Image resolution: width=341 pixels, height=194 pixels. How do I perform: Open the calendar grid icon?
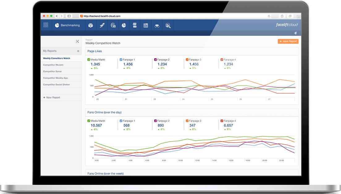pyautogui.click(x=146, y=25)
